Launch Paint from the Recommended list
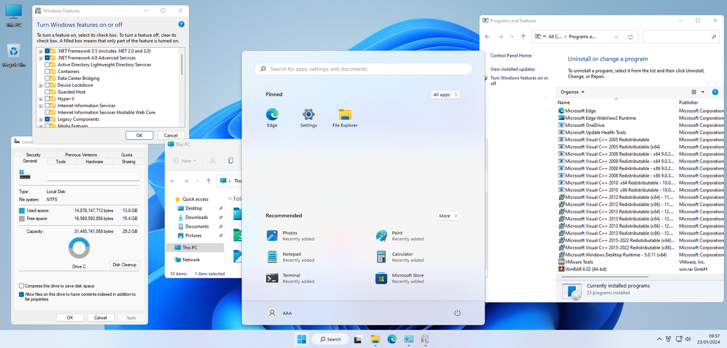Image resolution: width=727 pixels, height=348 pixels. coord(400,236)
